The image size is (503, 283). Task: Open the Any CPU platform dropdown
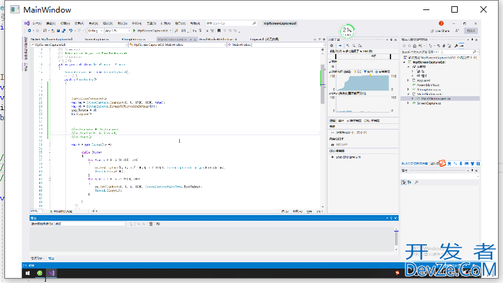click(x=118, y=31)
